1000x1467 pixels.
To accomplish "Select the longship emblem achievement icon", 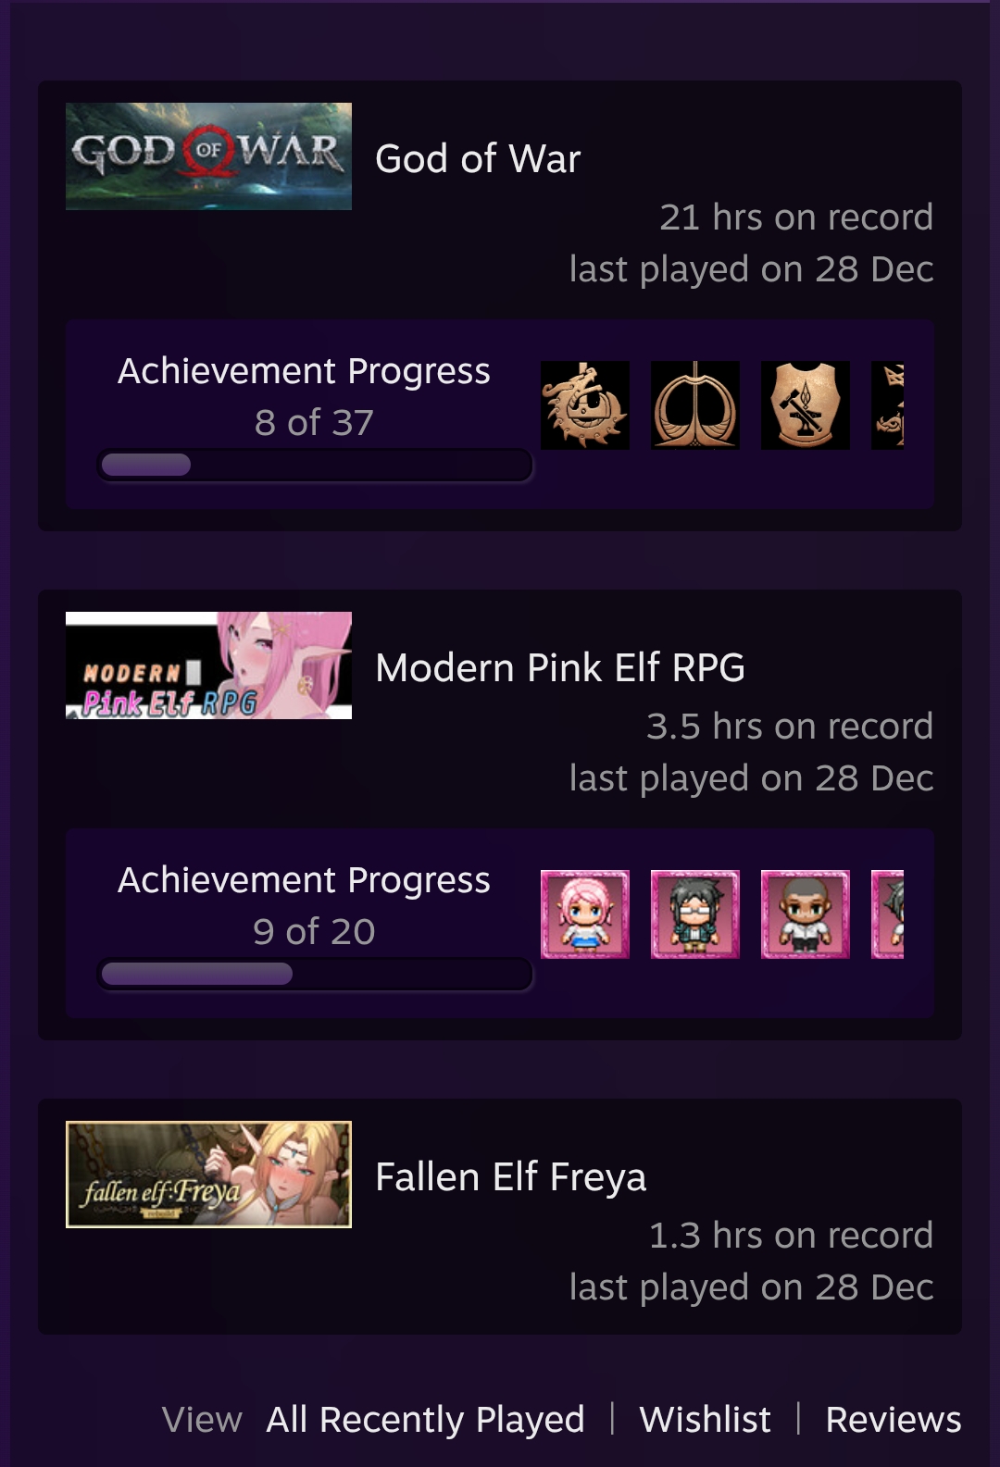I will [695, 405].
